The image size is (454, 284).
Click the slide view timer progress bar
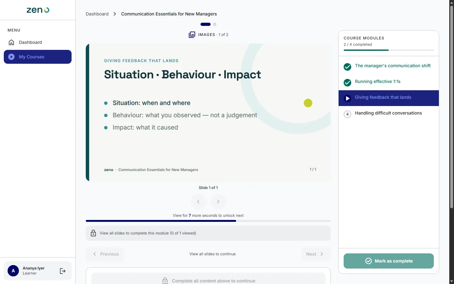[208, 221]
